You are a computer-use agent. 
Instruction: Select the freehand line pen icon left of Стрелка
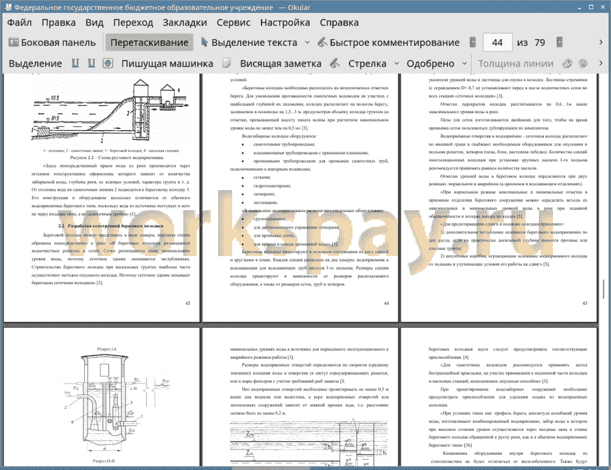coord(335,63)
